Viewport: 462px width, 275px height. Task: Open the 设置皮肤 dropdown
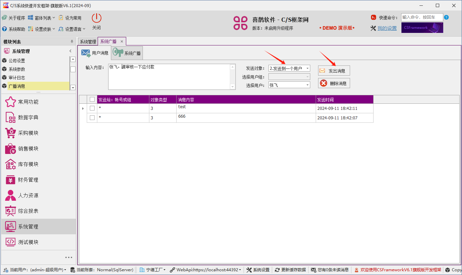[x=42, y=29]
